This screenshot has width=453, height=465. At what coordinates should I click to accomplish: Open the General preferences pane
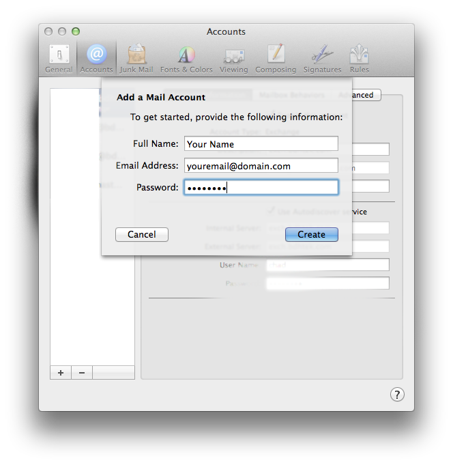click(59, 59)
